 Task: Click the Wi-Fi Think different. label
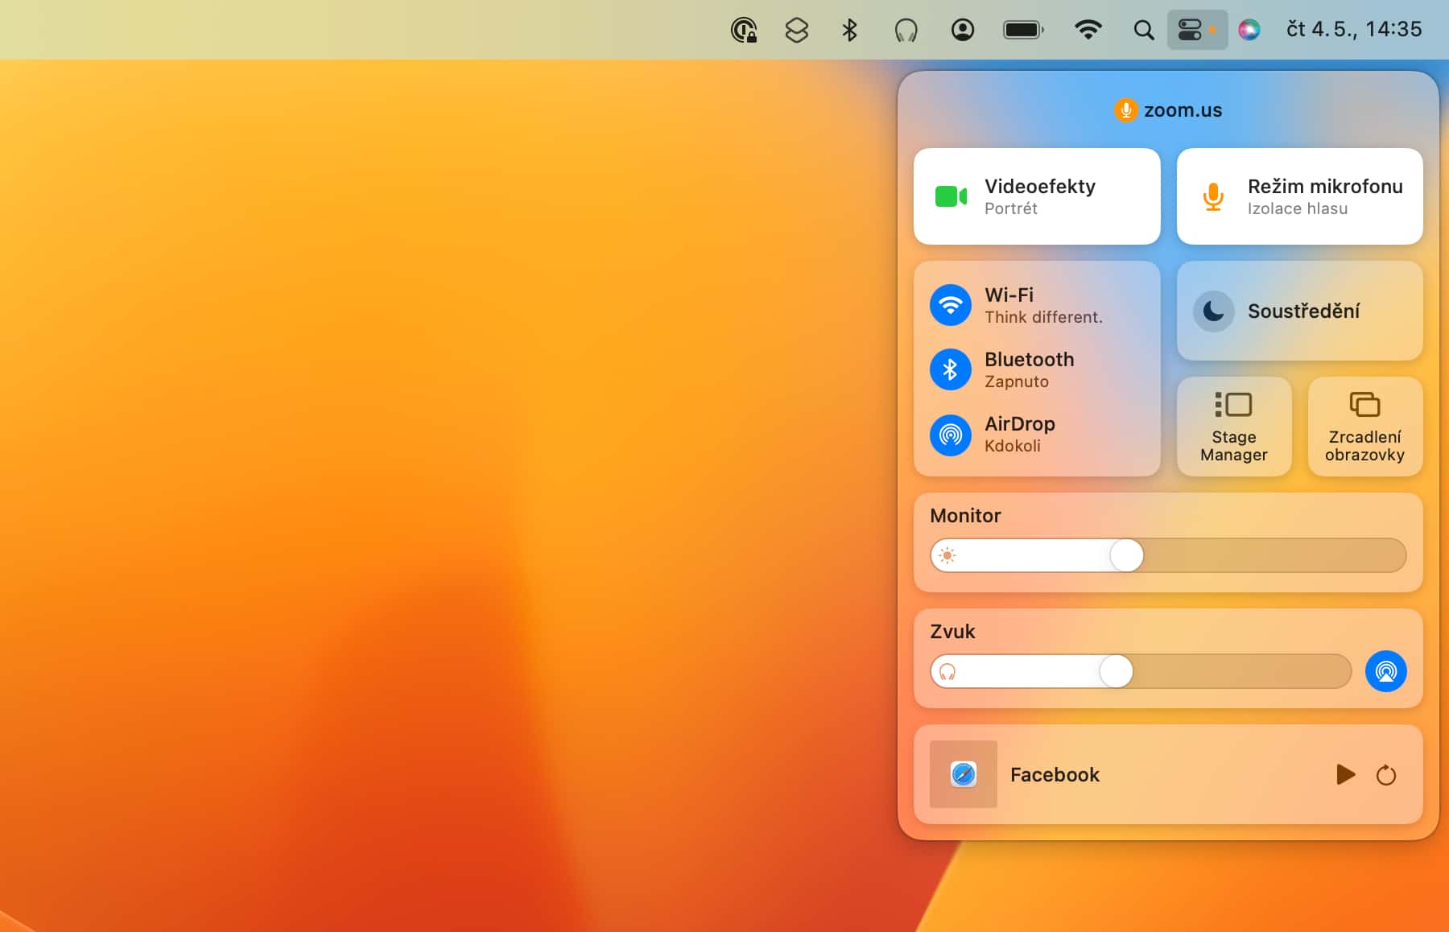click(1043, 306)
